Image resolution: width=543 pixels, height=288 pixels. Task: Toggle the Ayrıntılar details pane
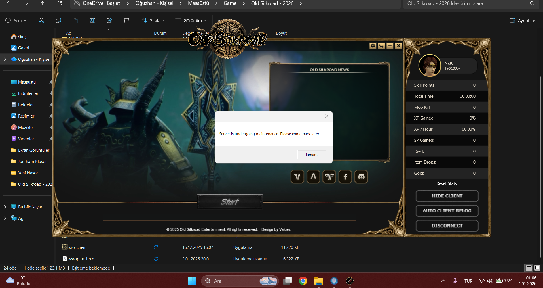coord(522,20)
